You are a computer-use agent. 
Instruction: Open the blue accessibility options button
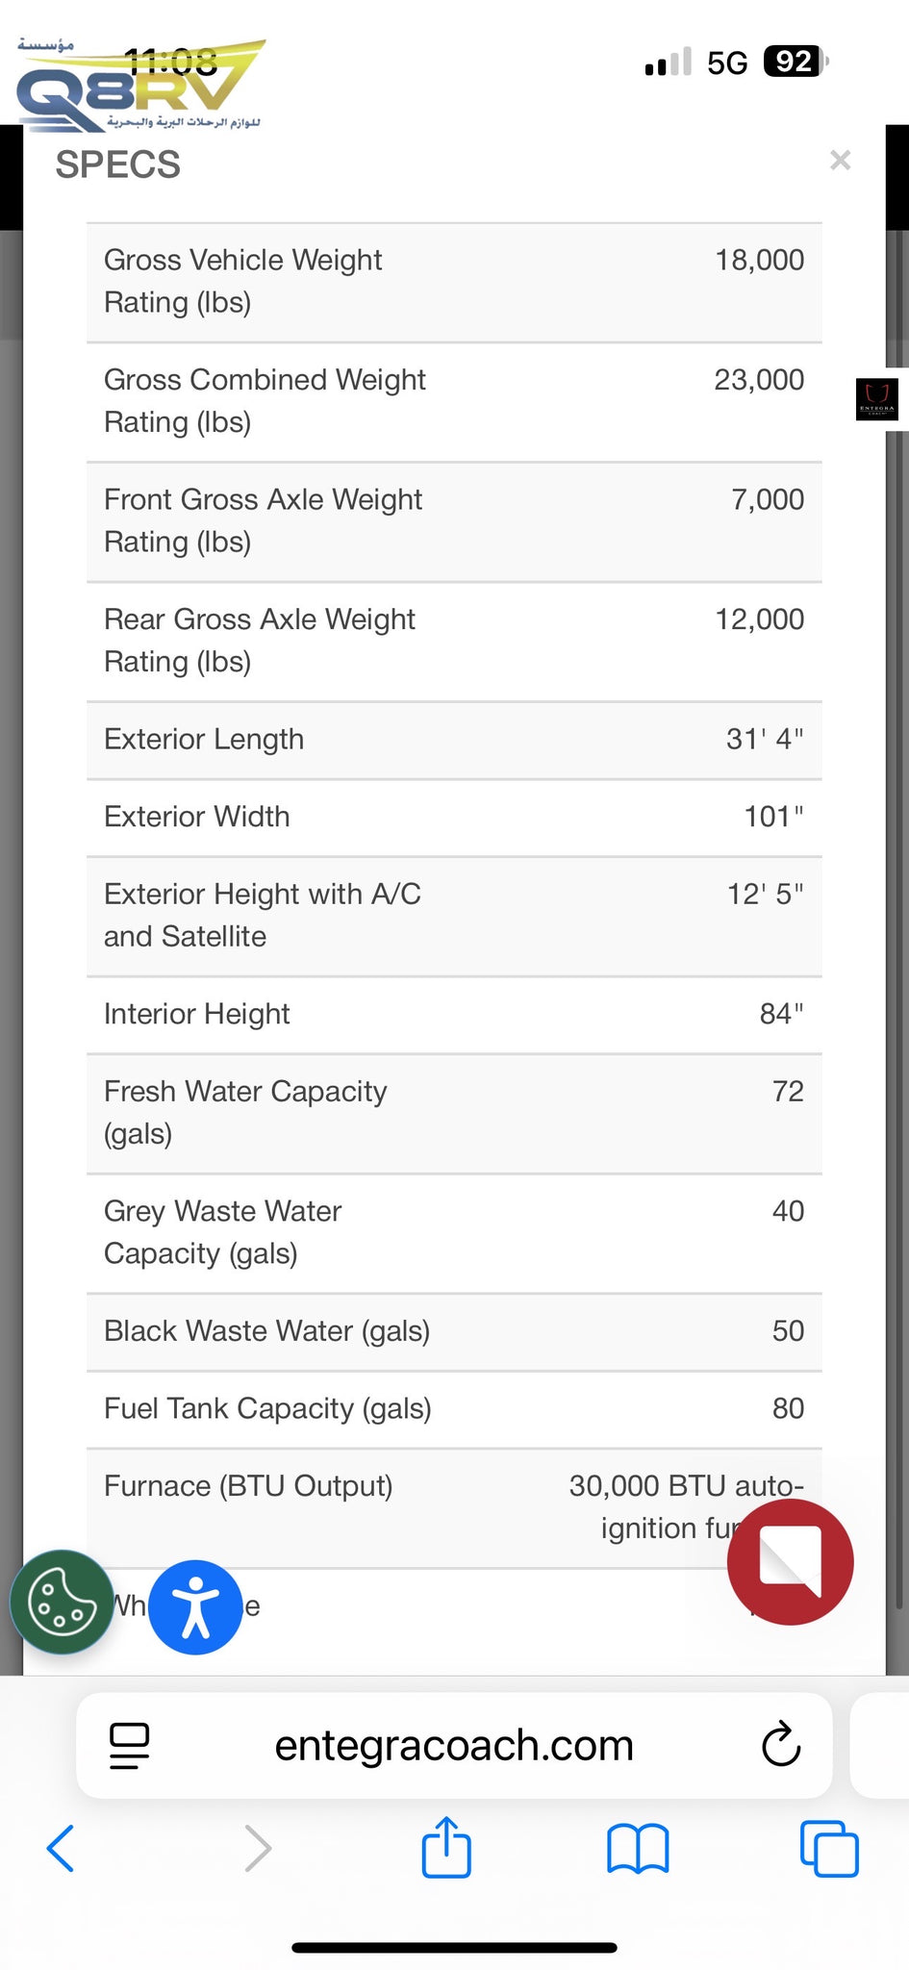coord(195,1607)
